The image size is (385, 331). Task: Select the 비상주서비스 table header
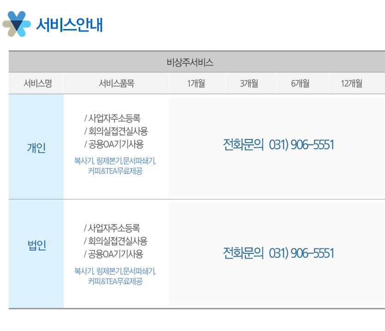tap(190, 62)
